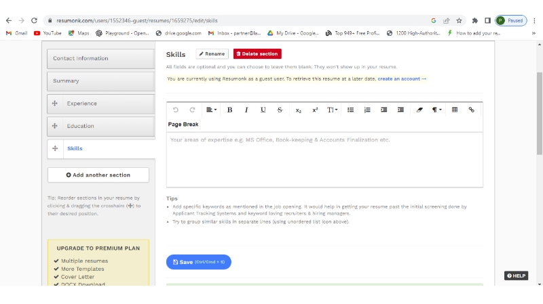
Task: Open the paragraph format dropdown
Action: tap(437, 110)
